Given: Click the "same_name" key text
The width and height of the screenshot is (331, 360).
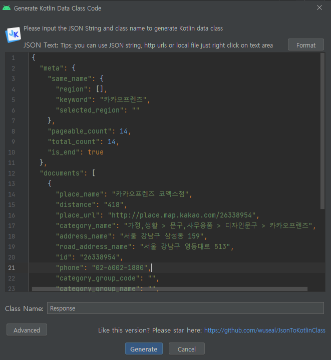Looking at the screenshot, I should pos(70,79).
